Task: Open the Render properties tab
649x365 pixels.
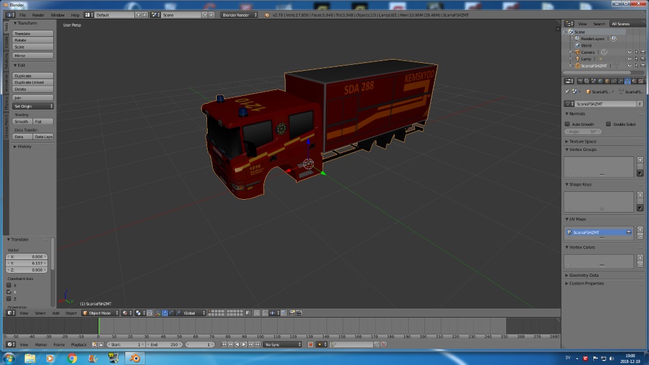Action: coord(580,81)
